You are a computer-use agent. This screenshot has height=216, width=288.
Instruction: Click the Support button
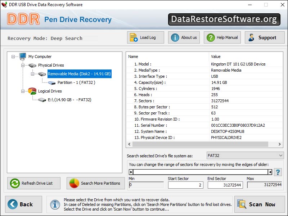pos(265,37)
